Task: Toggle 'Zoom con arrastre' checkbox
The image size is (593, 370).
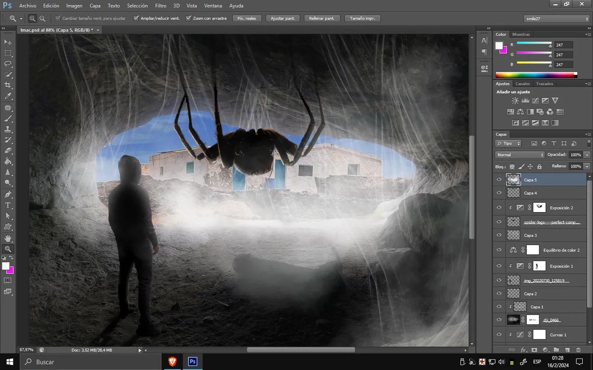Action: tap(189, 18)
